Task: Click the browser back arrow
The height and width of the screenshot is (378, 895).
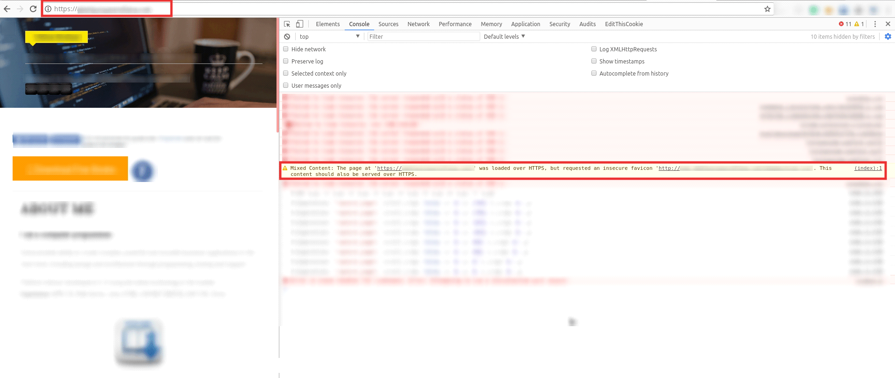Action: (x=7, y=9)
